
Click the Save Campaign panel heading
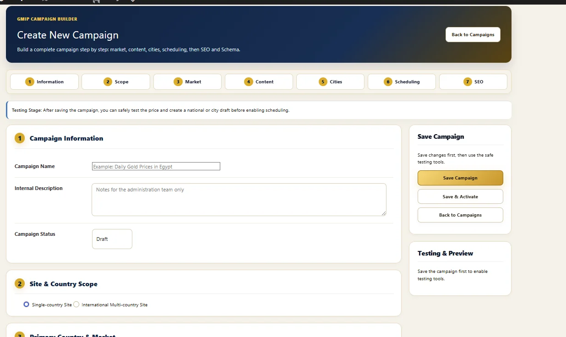coord(441,136)
